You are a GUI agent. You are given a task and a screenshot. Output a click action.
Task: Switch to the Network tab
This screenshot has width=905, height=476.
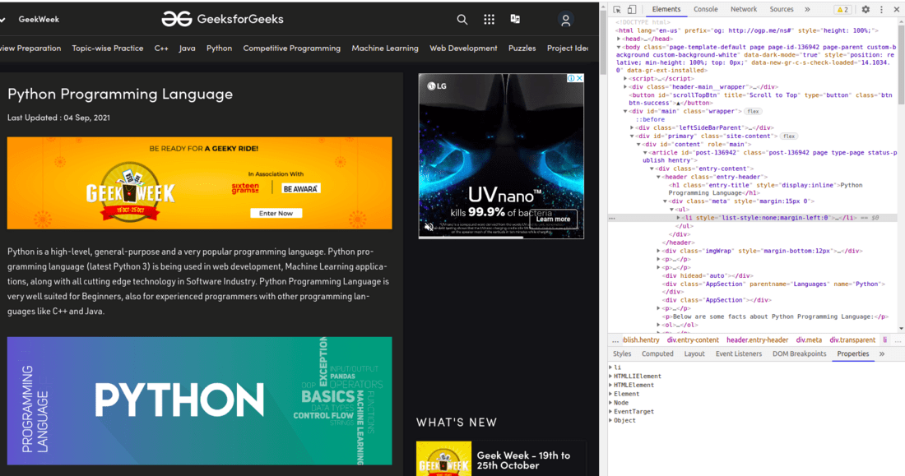pos(744,9)
